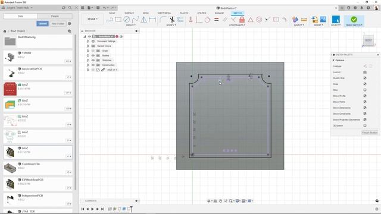The width and height of the screenshot is (381, 214).
Task: Hide the Bodies folder with eye icon
Action: point(93,55)
